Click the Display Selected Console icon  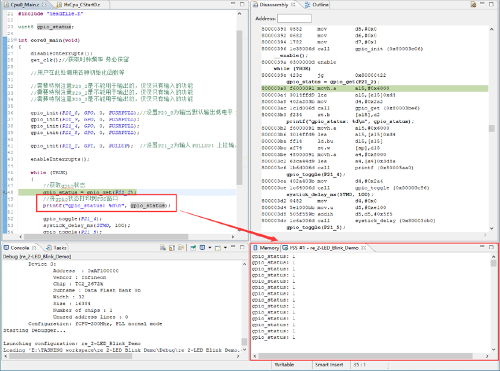(202, 248)
